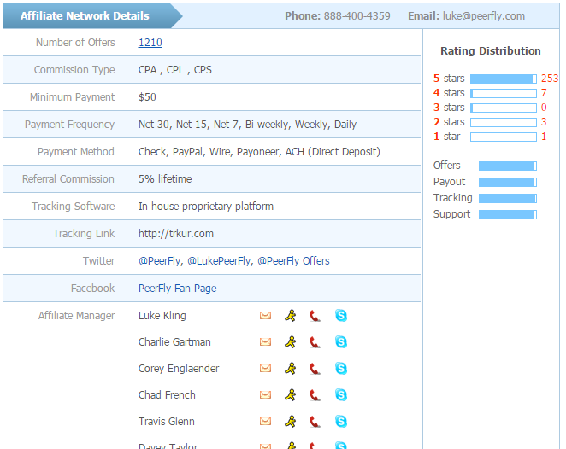This screenshot has height=449, width=566.
Task: Open the PeerFly Fan Page link
Action: click(x=178, y=289)
